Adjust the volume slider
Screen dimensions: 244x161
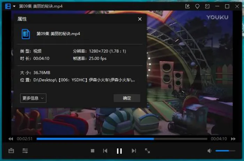pyautogui.click(x=225, y=151)
